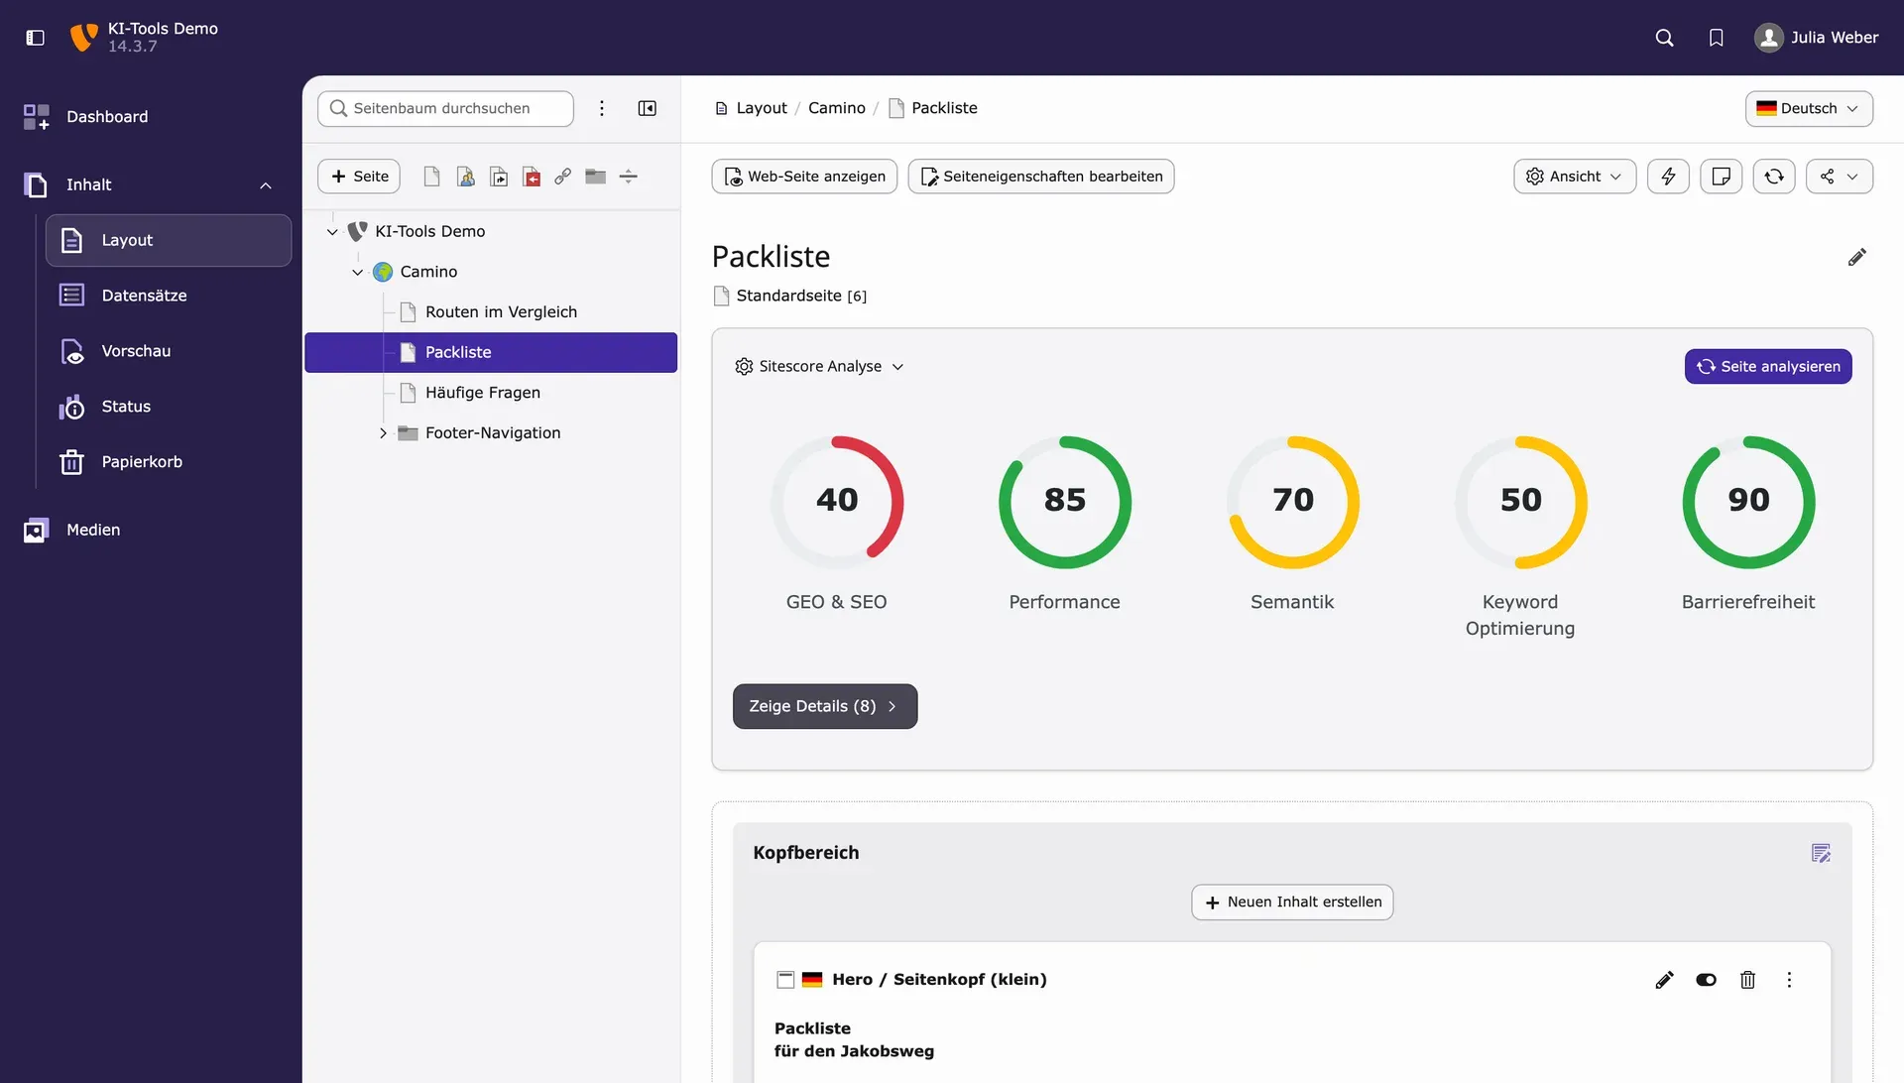Viewport: 1904px width, 1083px height.
Task: Click the Kopfbereich column edit icon
Action: click(1821, 854)
